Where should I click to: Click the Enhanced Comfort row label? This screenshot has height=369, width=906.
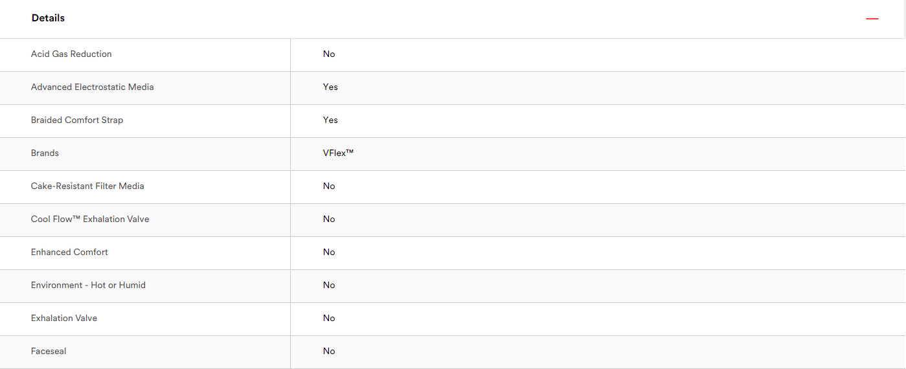69,252
